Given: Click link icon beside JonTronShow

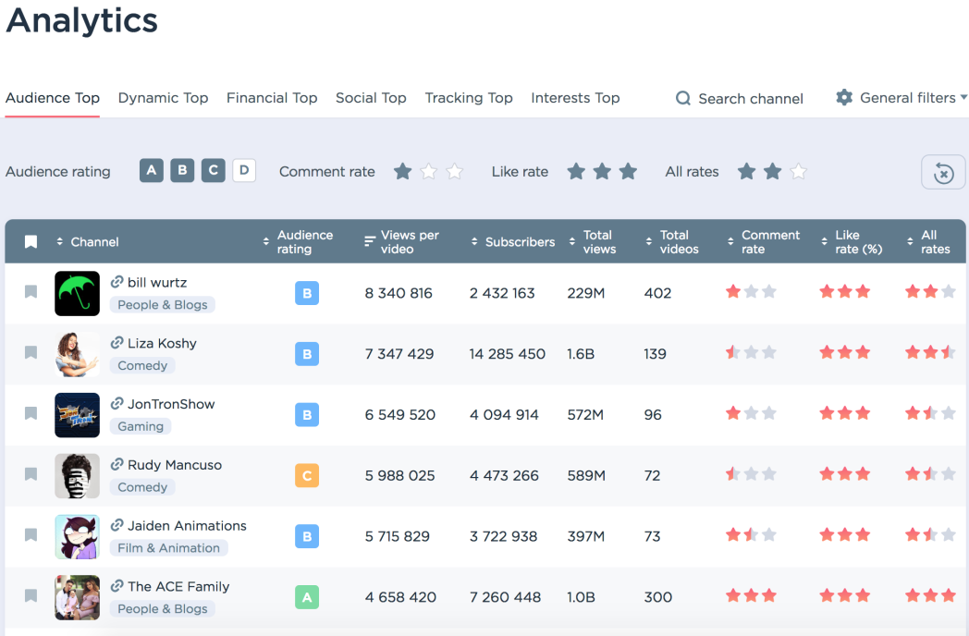Looking at the screenshot, I should tap(117, 403).
